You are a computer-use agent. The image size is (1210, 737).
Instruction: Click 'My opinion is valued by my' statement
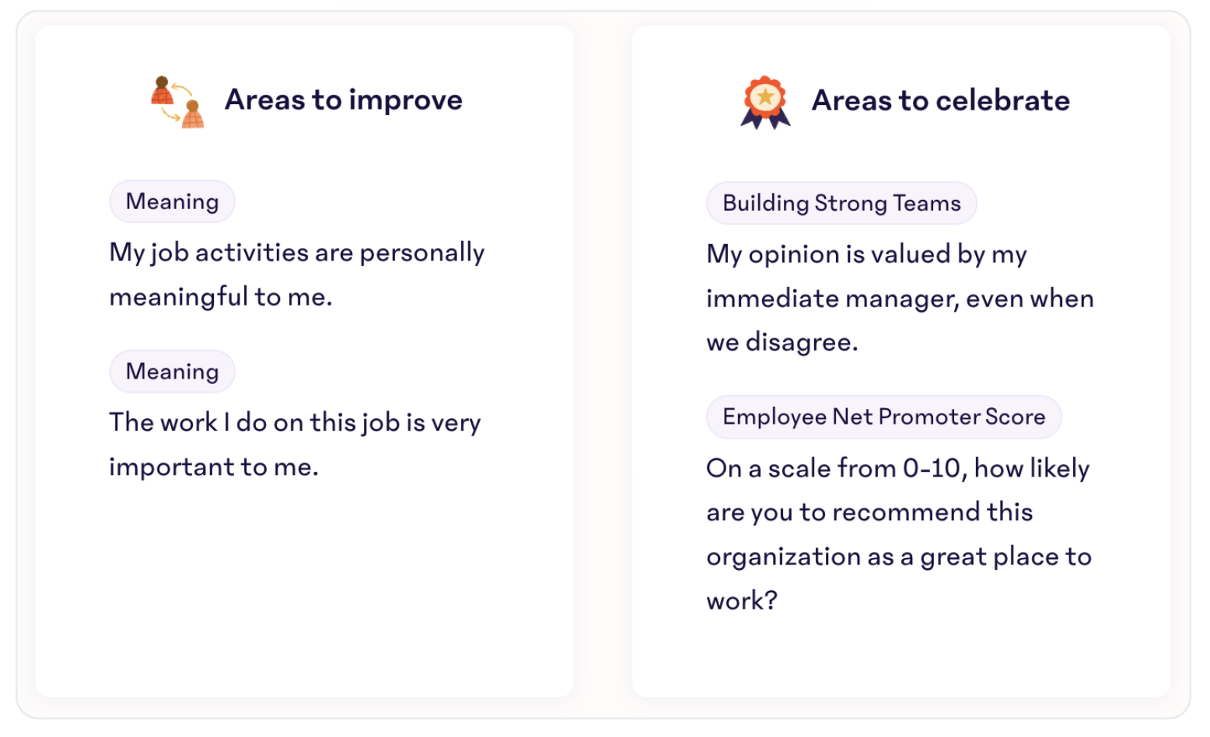pos(866,254)
